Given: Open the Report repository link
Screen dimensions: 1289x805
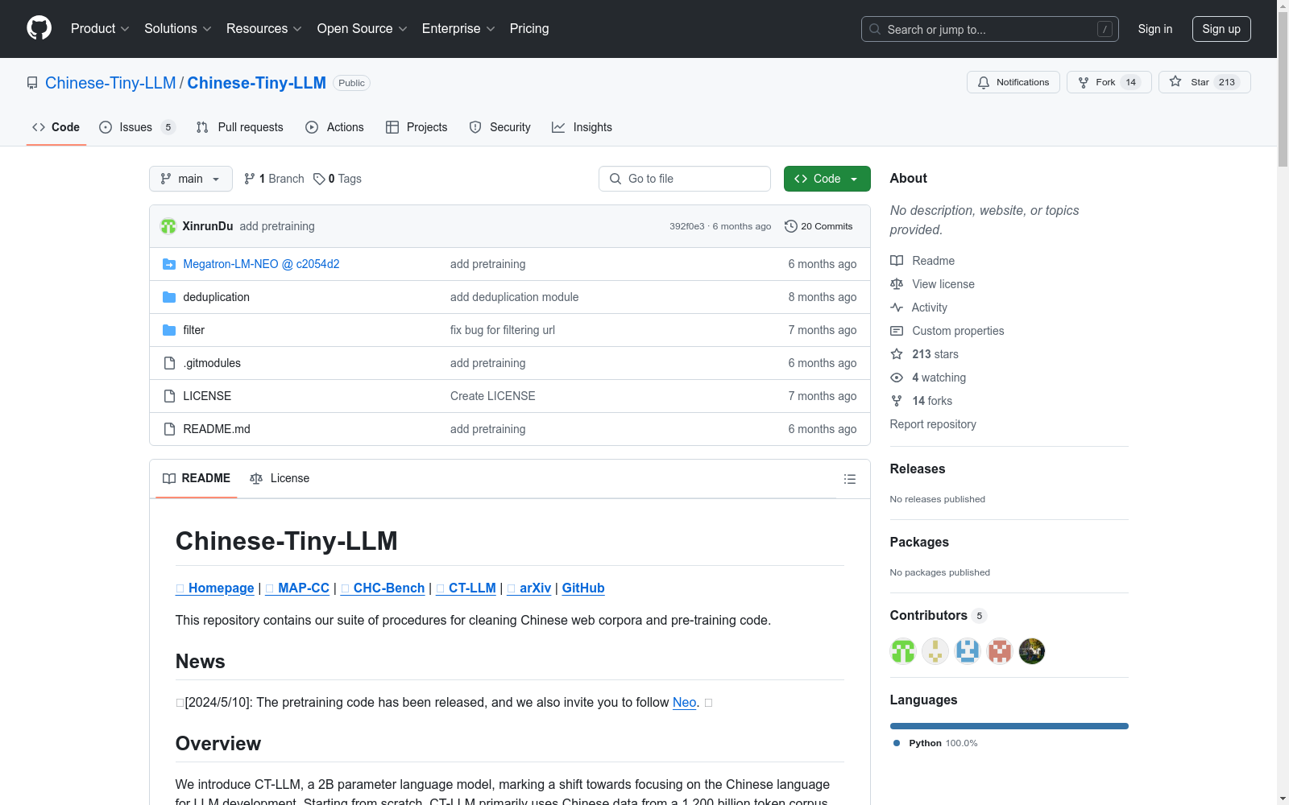Looking at the screenshot, I should tap(933, 424).
